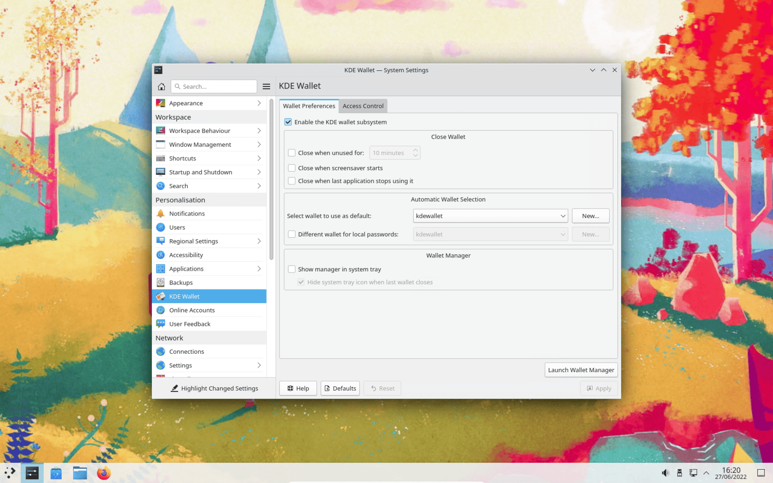Image resolution: width=773 pixels, height=483 pixels.
Task: Expand Startup and Shutdown chevron
Action: [259, 172]
